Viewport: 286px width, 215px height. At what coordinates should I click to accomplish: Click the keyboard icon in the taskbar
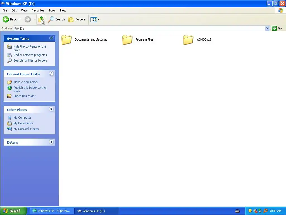pos(237,211)
